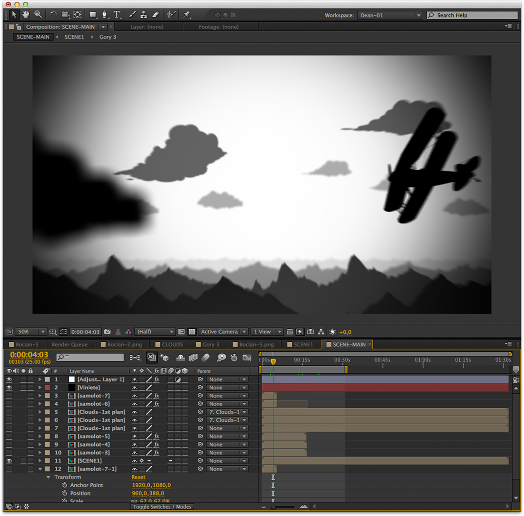Select the Eraser tool

[x=155, y=14]
